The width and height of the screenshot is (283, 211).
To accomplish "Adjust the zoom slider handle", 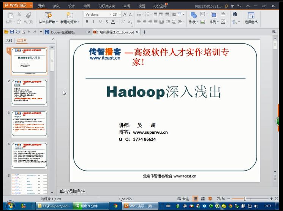I will (x=245, y=199).
